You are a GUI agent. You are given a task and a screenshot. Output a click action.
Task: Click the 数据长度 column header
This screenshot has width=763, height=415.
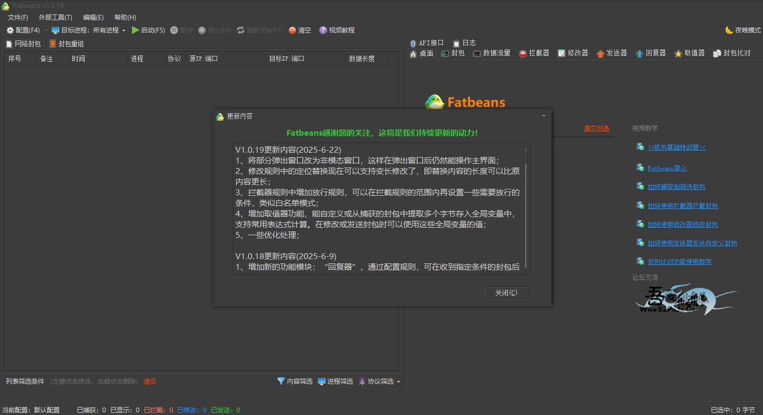point(366,59)
